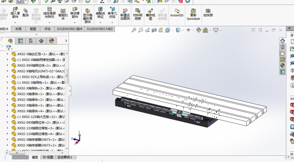Select the 模型 Model bottom tab
Viewport: 294px width, 162px height.
pyautogui.click(x=35, y=157)
